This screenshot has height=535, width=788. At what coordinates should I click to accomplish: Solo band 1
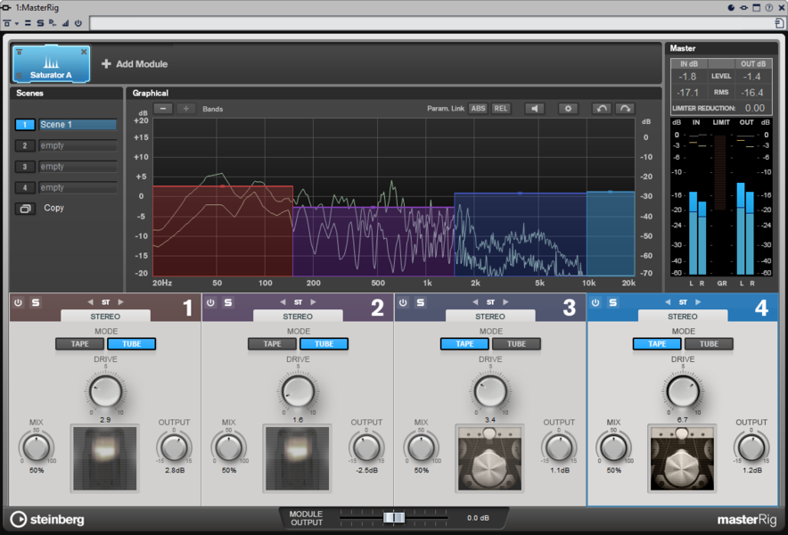point(36,302)
